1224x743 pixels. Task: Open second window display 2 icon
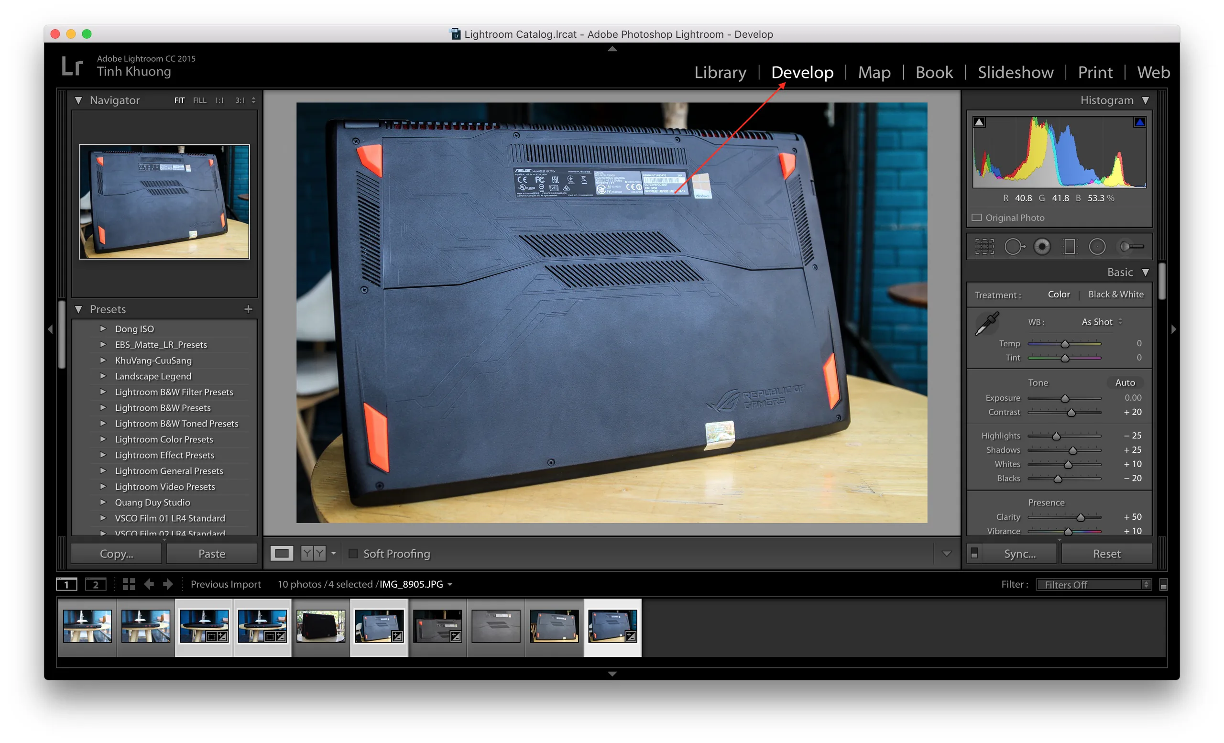(95, 585)
